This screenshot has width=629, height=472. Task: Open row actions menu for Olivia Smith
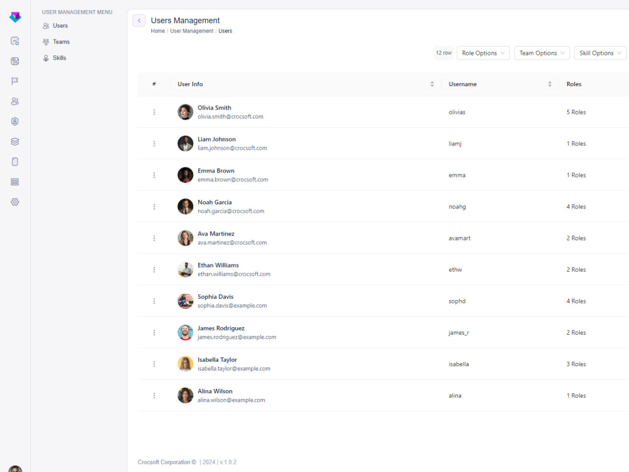coord(154,112)
